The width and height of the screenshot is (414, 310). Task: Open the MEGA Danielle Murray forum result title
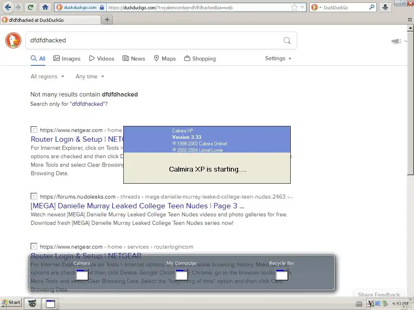[x=137, y=206]
